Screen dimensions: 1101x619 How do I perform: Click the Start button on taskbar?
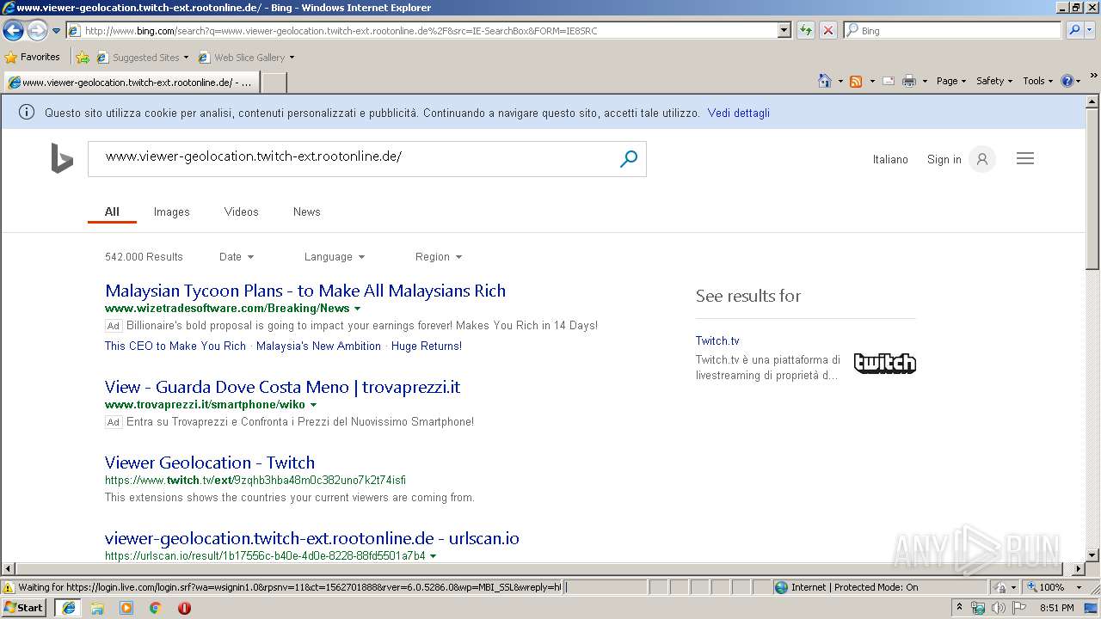tap(23, 608)
